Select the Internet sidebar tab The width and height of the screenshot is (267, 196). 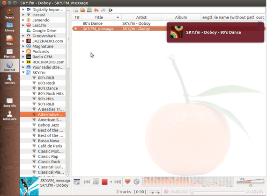tap(9, 66)
